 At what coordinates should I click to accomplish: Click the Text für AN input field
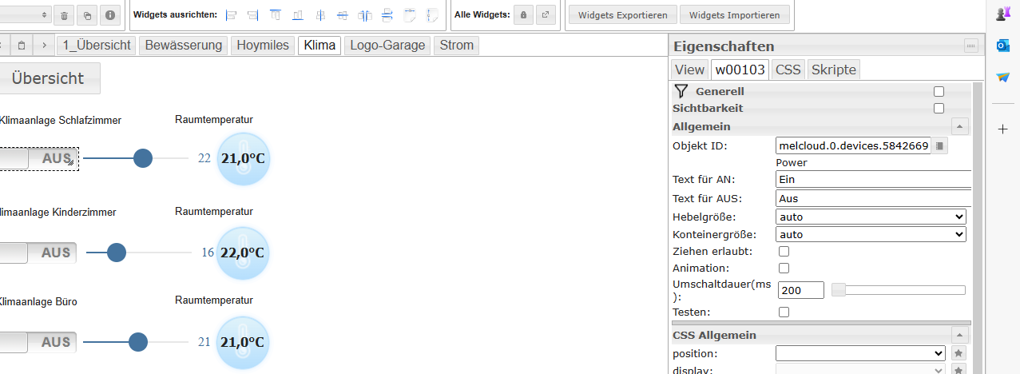(x=872, y=180)
